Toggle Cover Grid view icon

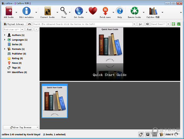tap(155, 134)
